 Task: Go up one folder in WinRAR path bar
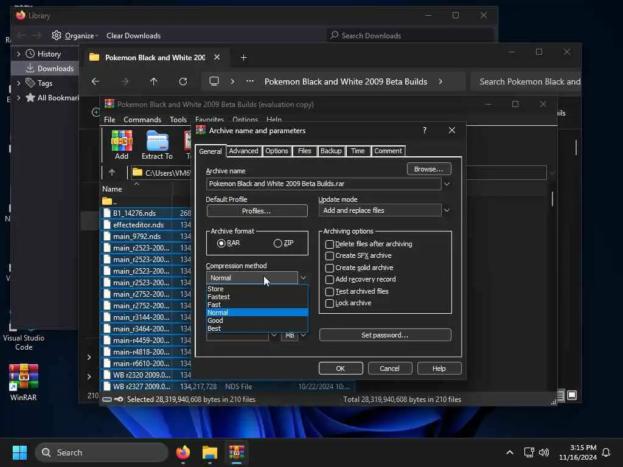(x=112, y=172)
